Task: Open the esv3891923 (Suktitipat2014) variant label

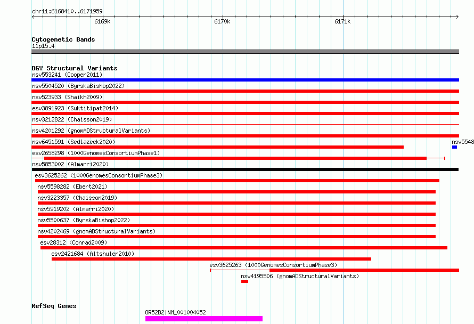Action: [75, 108]
